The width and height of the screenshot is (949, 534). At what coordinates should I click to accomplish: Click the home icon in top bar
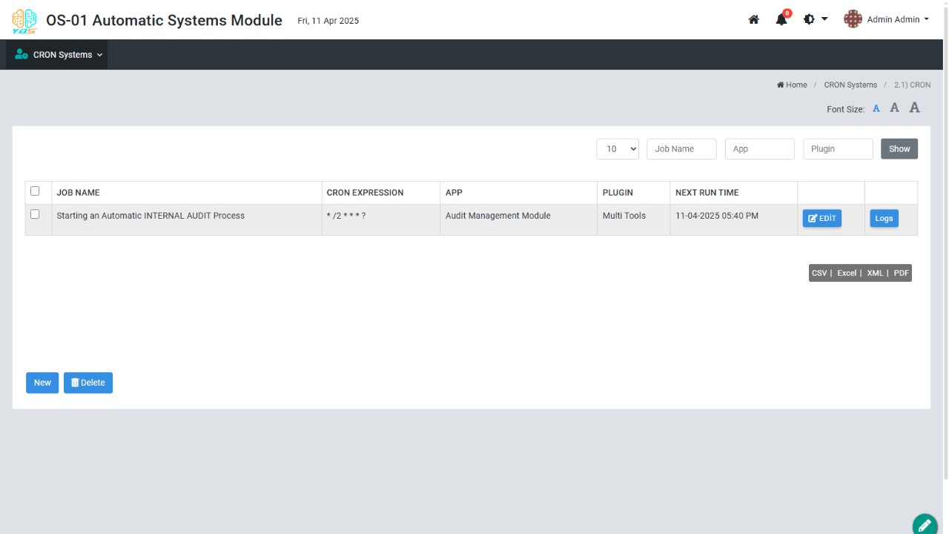753,20
